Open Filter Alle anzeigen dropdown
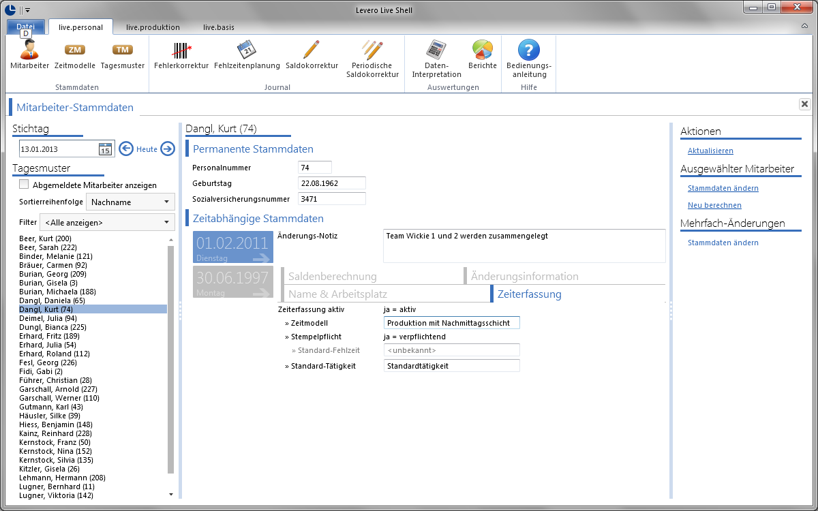 pos(107,222)
